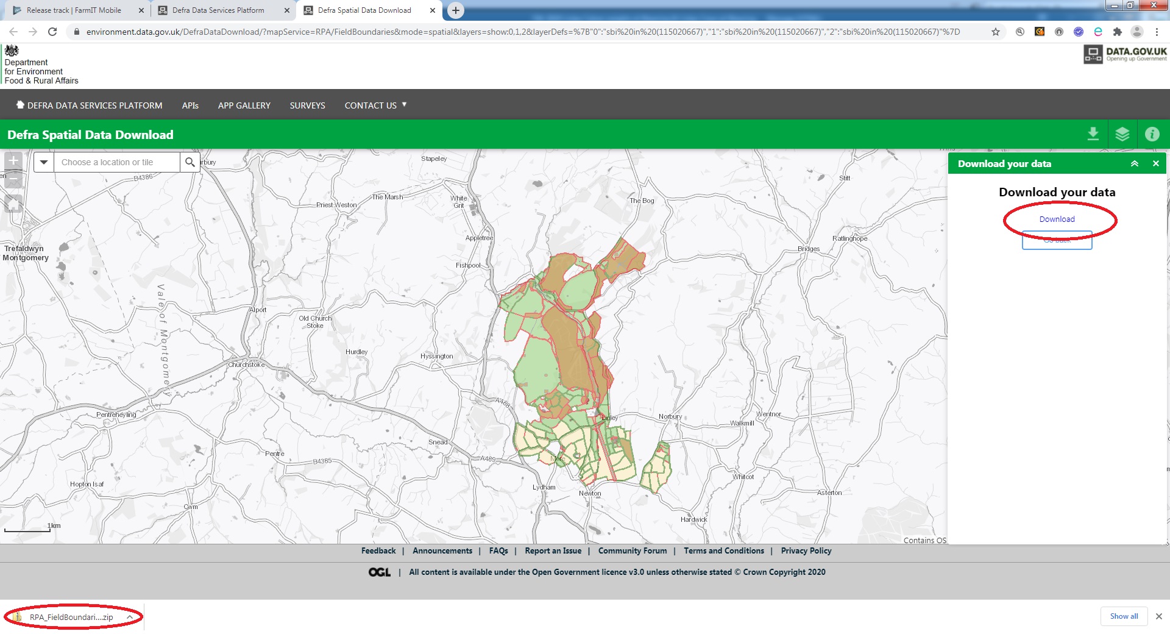The height and width of the screenshot is (634, 1170).
Task: Open Chrome's three-dot menu
Action: [1157, 32]
